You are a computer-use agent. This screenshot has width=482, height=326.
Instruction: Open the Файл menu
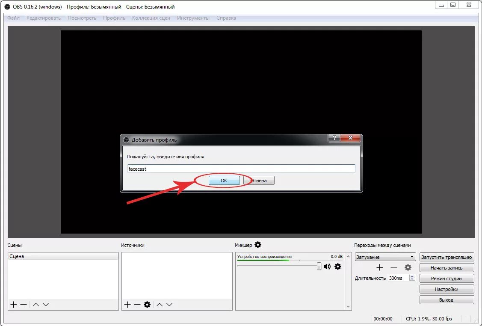(14, 18)
